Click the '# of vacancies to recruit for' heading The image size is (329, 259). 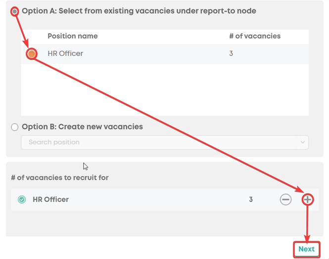coord(60,178)
